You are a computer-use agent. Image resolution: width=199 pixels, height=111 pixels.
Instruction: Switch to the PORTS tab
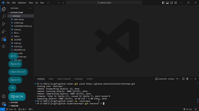[x=51, y=79]
